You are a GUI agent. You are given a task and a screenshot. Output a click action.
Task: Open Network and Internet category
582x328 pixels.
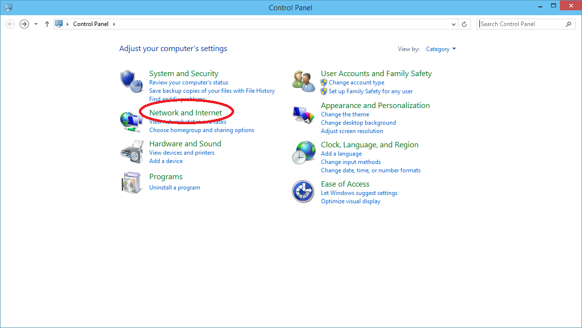185,112
